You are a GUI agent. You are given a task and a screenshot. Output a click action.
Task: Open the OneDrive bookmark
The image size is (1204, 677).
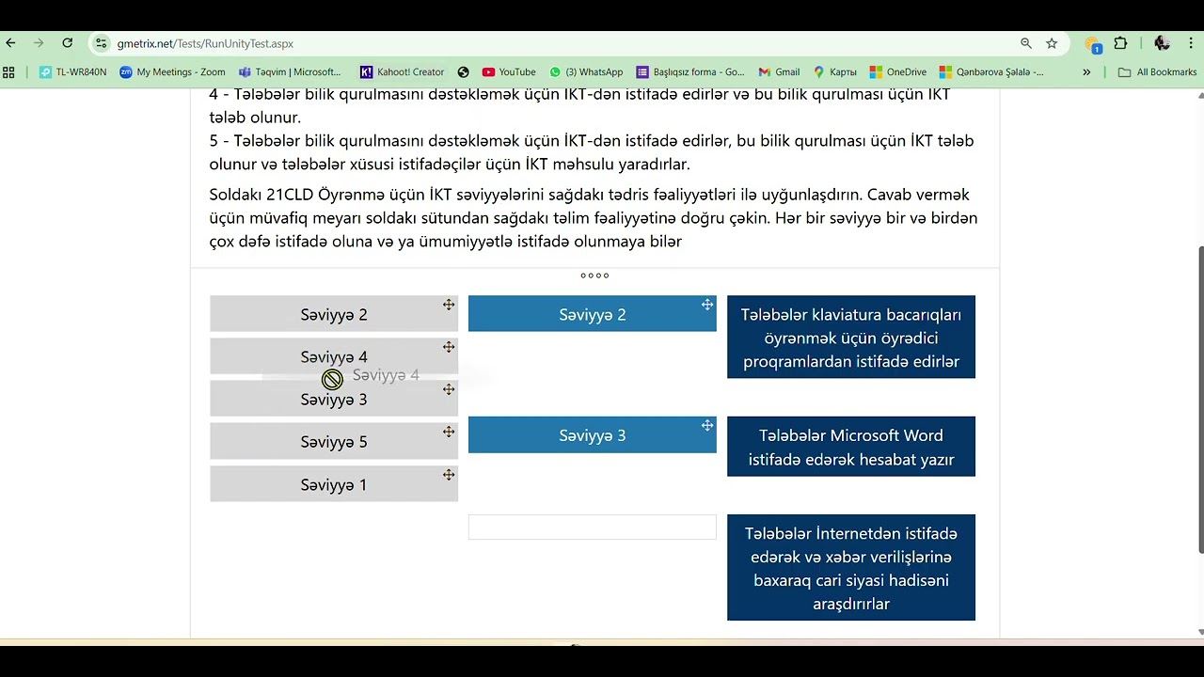click(898, 71)
